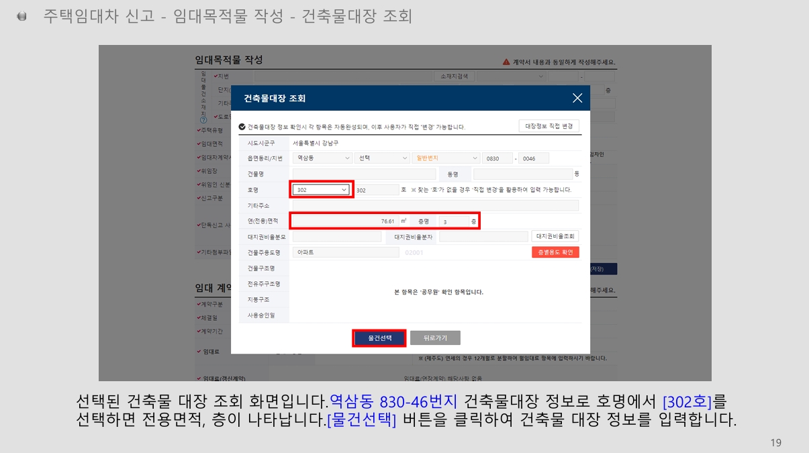Click the 호 text field containing 302
Viewport: 809px width, 453px height.
pyautogui.click(x=377, y=190)
